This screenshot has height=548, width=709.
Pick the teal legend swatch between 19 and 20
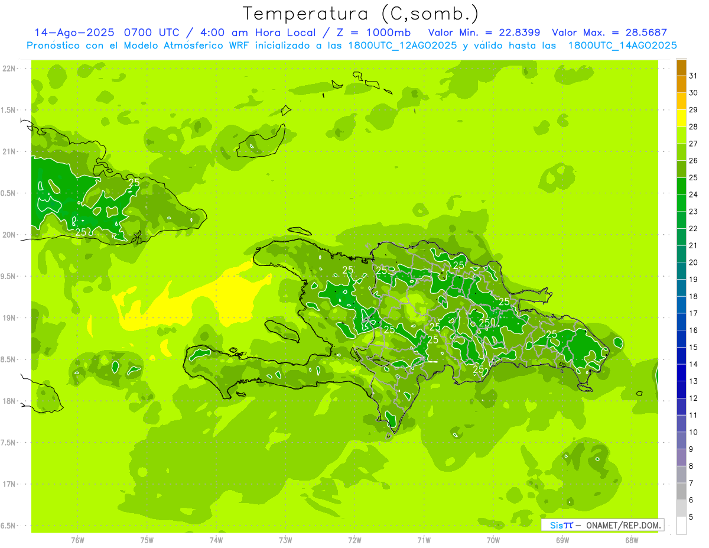pos(681,271)
